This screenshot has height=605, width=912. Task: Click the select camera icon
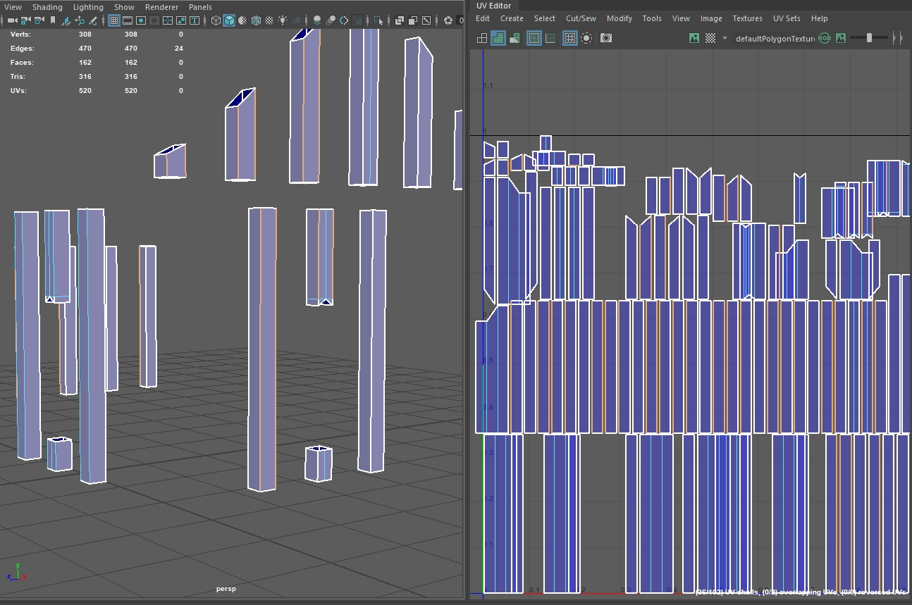pos(12,20)
